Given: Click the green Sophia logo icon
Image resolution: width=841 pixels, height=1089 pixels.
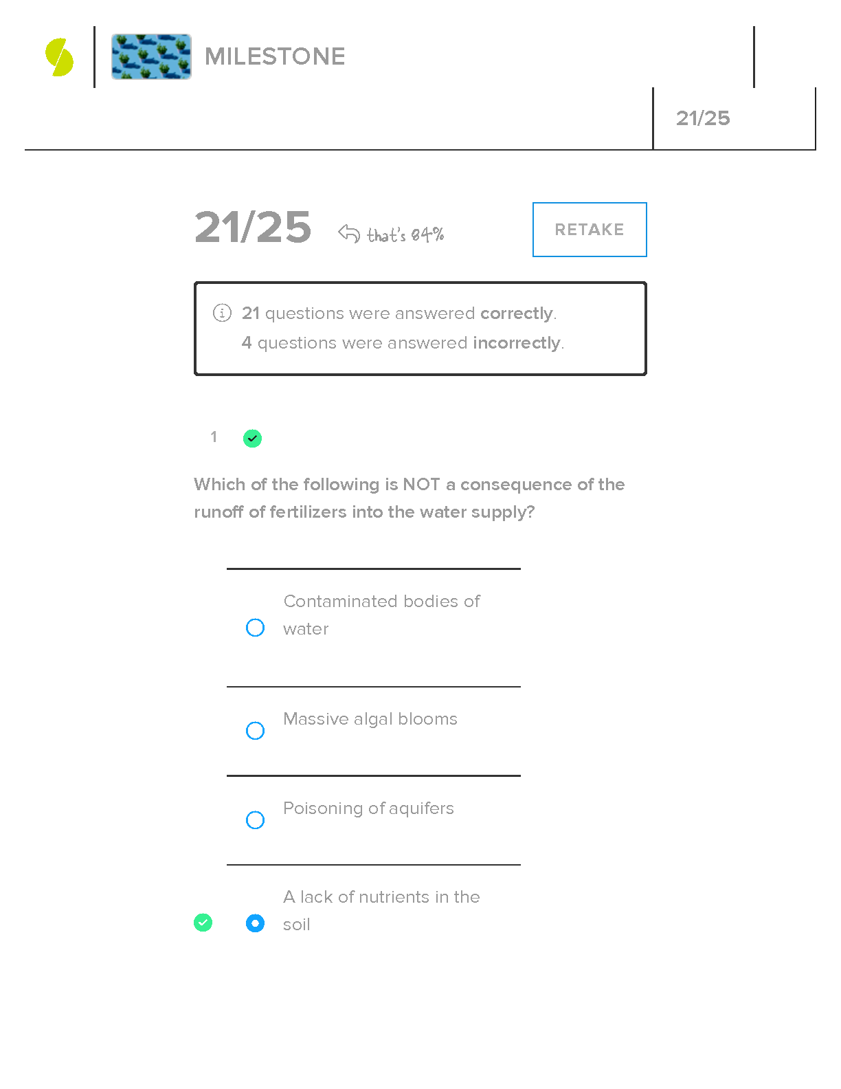Looking at the screenshot, I should 60,57.
